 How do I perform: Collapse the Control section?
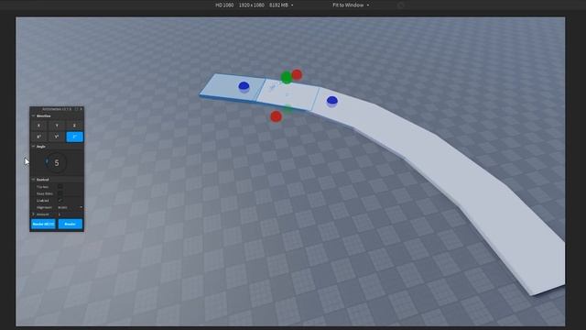(x=33, y=180)
